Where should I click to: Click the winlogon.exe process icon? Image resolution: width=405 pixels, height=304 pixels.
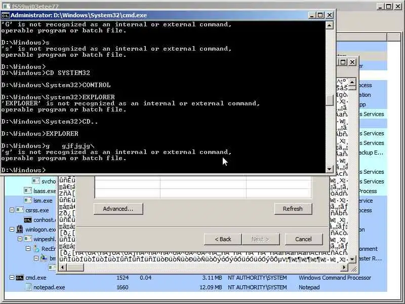click(x=20, y=229)
